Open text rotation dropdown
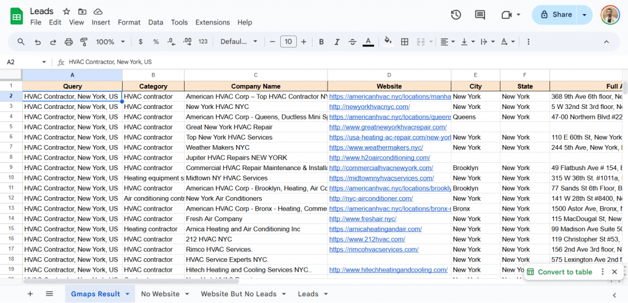The image size is (628, 303). click(507, 42)
